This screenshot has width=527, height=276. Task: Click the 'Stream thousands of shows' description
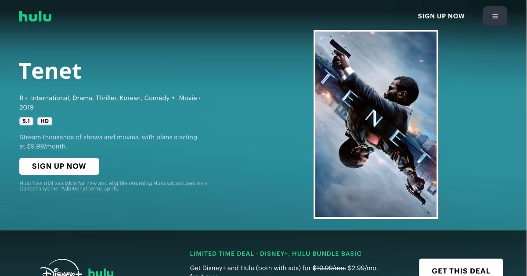108,142
